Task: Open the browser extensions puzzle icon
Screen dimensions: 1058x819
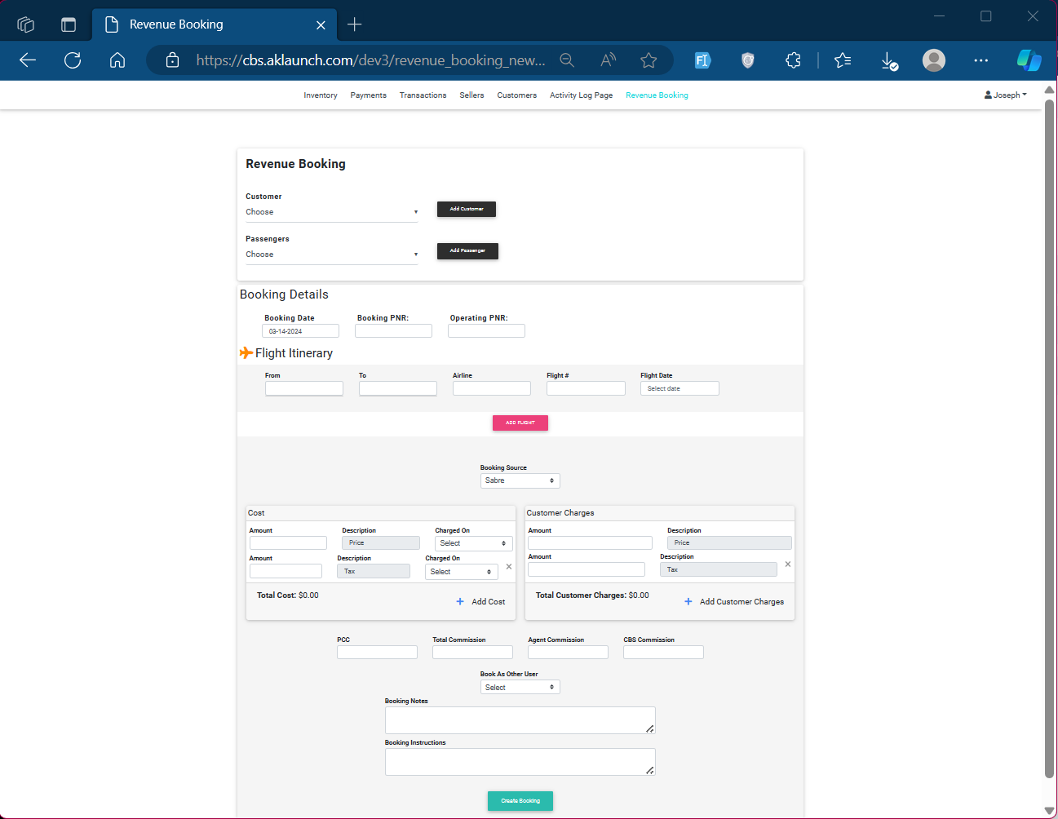Action: tap(793, 60)
